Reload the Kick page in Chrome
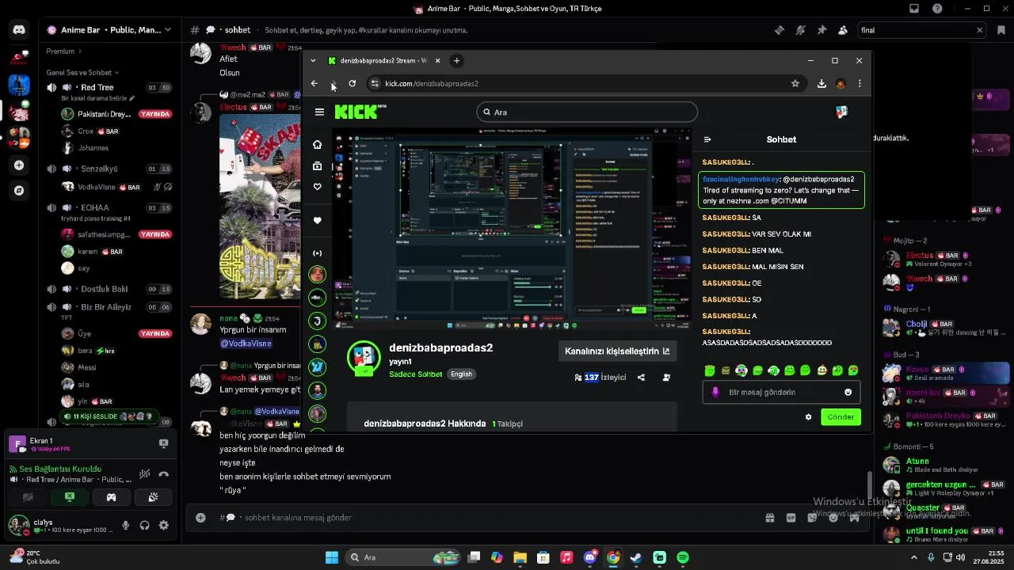The width and height of the screenshot is (1014, 570). [x=353, y=83]
